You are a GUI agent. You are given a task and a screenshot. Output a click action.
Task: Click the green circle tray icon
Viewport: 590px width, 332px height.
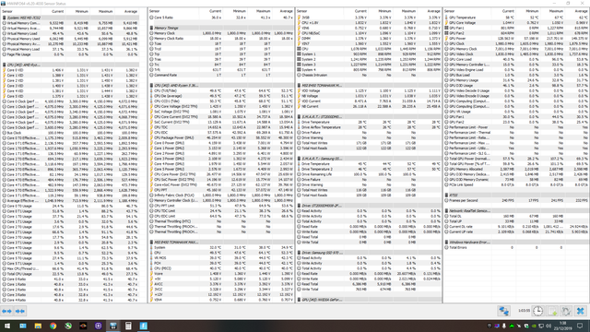coord(512,326)
